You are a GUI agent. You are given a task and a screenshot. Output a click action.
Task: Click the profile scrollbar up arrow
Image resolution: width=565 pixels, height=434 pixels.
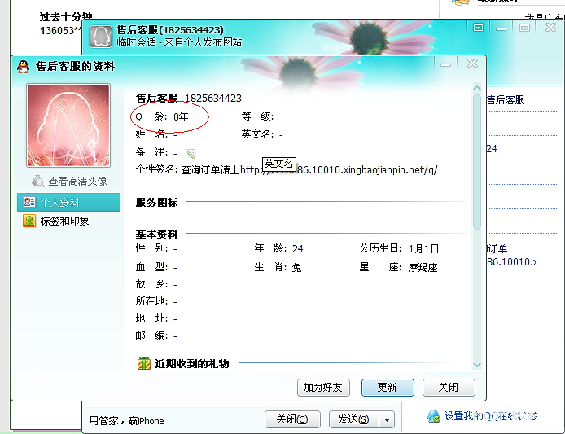point(477,88)
